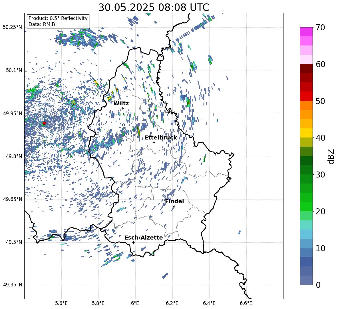The width and height of the screenshot is (338, 309).
Task: Click the Findel location label
Action: coord(174,201)
